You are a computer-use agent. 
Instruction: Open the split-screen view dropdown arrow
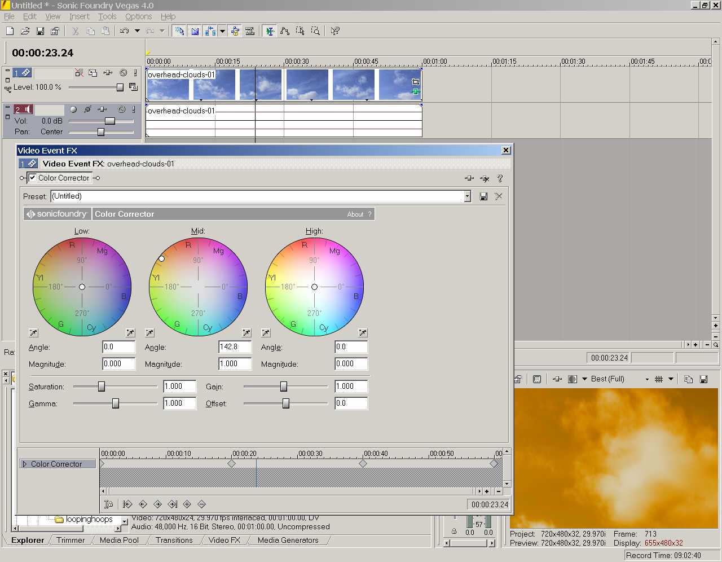(584, 379)
